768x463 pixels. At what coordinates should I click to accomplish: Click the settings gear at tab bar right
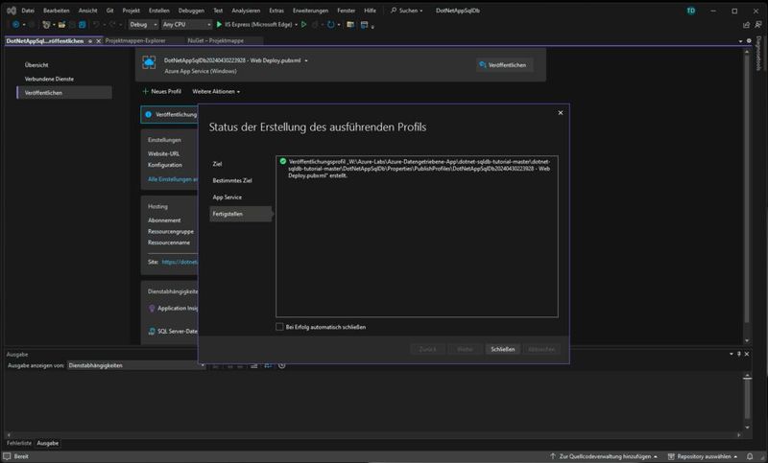[749, 41]
